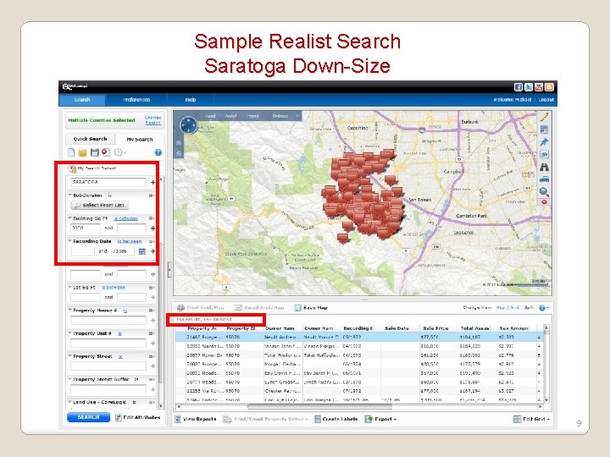Switch map to Birdseye view
This screenshot has height=457, width=610.
tap(280, 116)
